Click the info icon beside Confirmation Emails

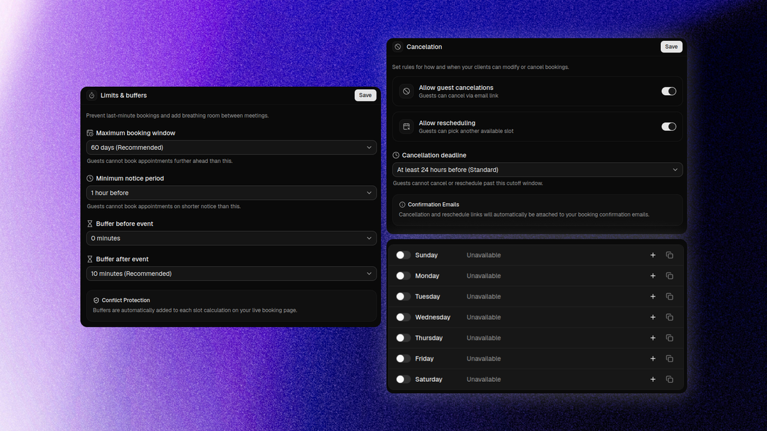point(402,204)
